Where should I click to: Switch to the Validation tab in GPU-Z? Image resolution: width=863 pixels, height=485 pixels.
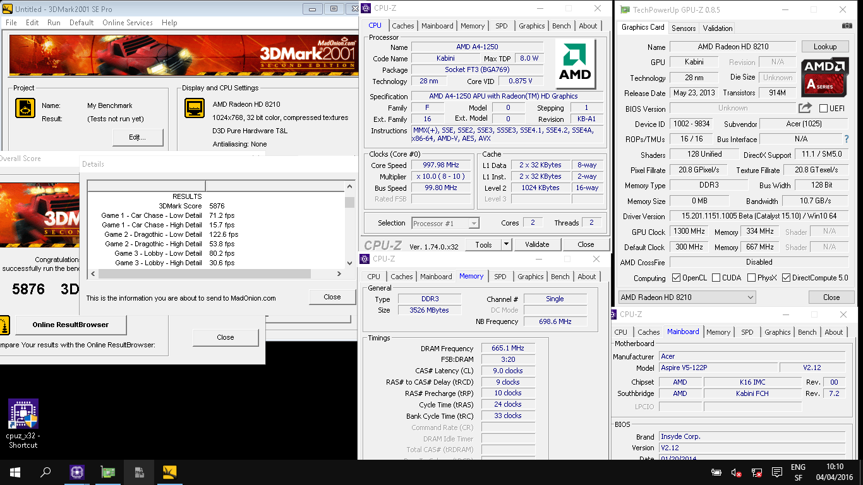(x=718, y=28)
